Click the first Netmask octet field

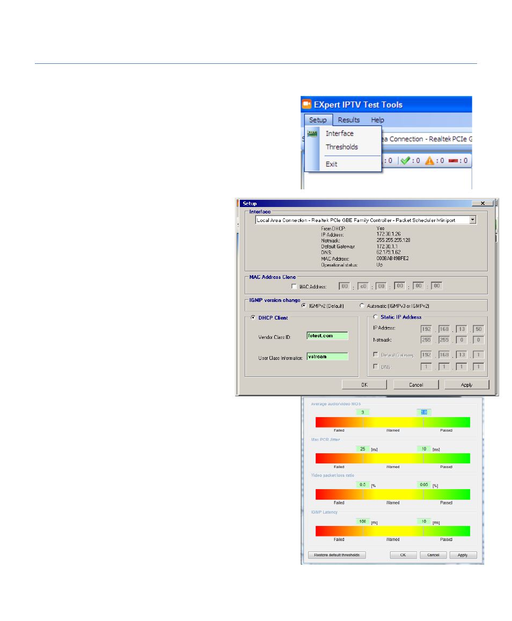tap(426, 340)
